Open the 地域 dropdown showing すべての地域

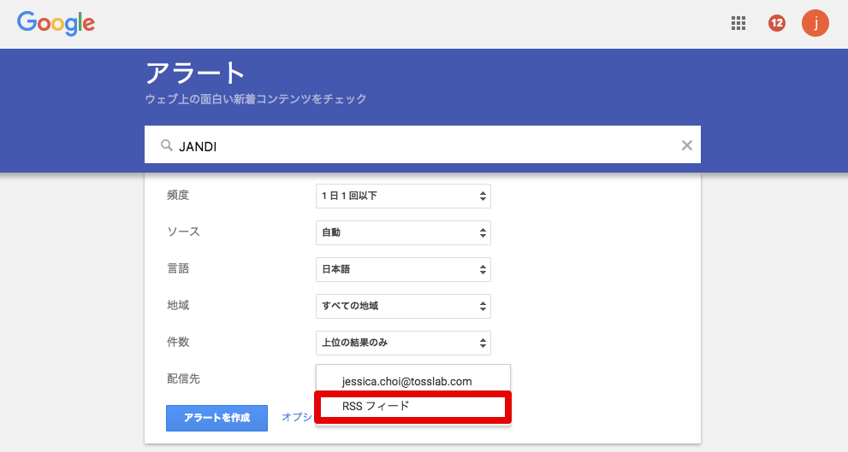coord(403,306)
